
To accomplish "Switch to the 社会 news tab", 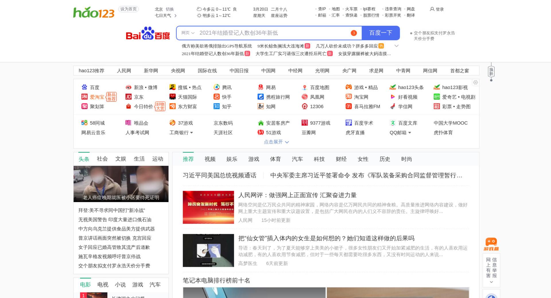I will coord(102,159).
